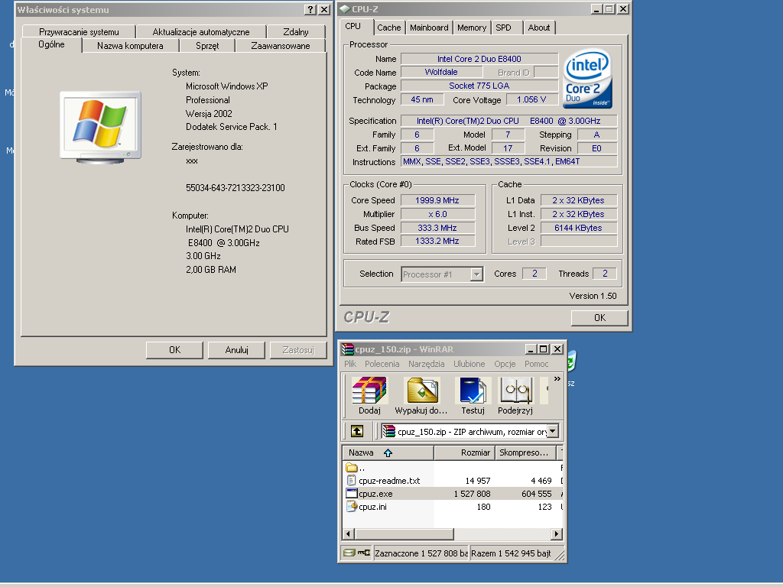Go up one folder with the up-arrow icon
783x587 pixels.
point(356,431)
